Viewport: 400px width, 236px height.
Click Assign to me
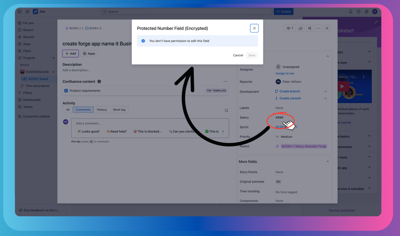(285, 73)
